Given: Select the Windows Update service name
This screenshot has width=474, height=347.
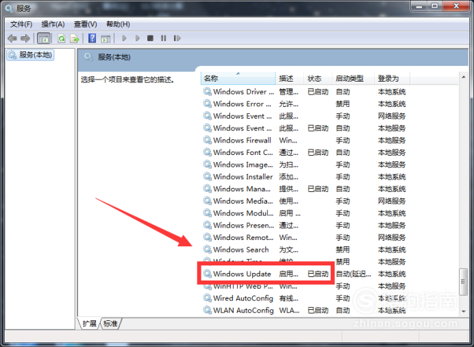Looking at the screenshot, I should [x=242, y=274].
